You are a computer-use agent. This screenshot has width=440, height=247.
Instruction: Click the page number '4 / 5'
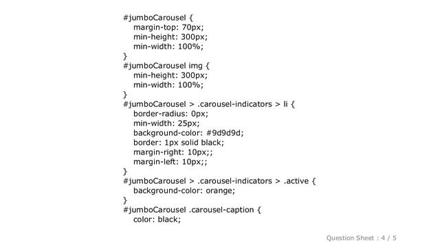click(x=388, y=238)
